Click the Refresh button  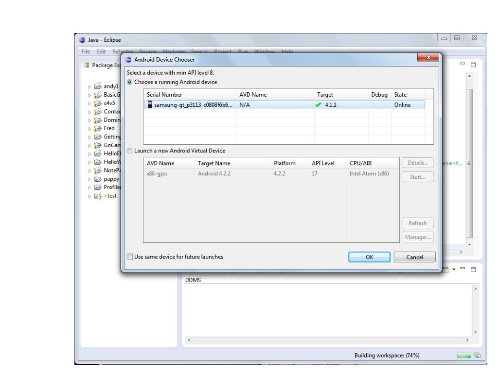pos(418,223)
